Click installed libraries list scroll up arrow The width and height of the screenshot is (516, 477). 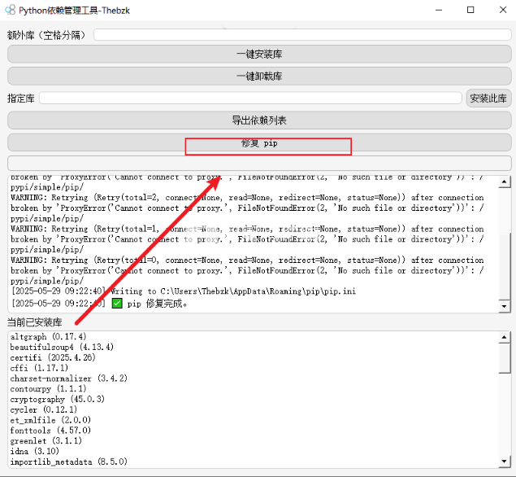click(x=505, y=337)
